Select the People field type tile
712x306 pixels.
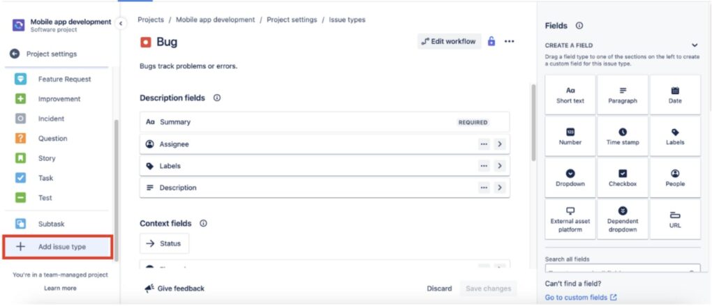coord(675,178)
